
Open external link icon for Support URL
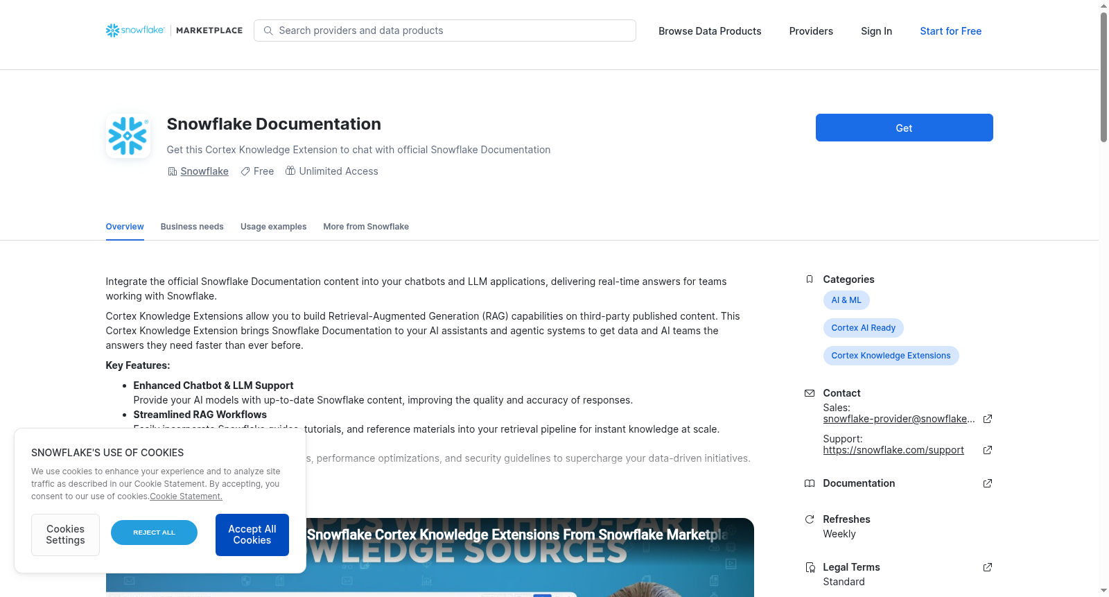coord(988,450)
